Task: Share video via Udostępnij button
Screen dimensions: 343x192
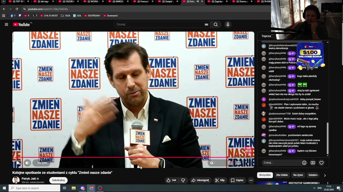Action: pyautogui.click(x=200, y=180)
